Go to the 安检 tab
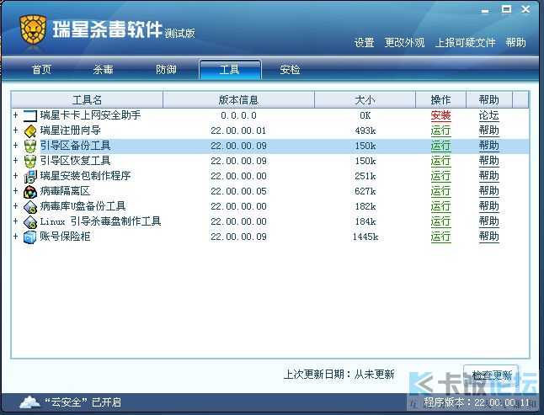Screen dimensions: 544x415 coord(290,69)
